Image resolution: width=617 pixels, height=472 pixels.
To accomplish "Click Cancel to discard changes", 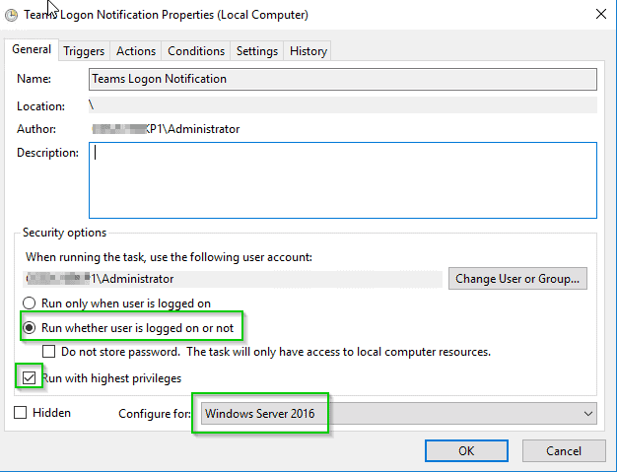I will (564, 450).
